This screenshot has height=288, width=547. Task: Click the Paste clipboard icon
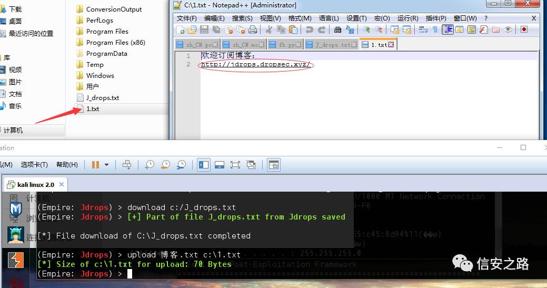pos(293,29)
